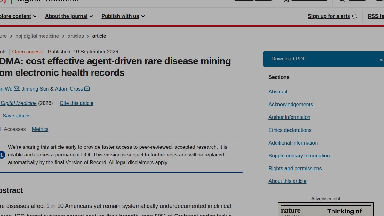
Task: Click the bell icon for alerts
Action: click(354, 16)
